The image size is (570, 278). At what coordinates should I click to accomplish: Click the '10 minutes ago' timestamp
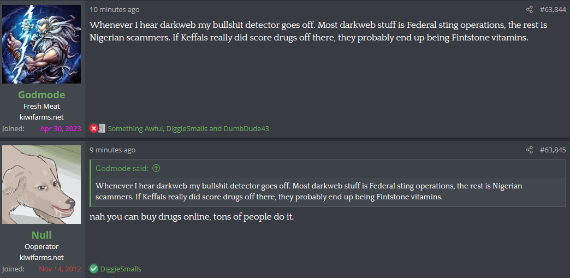coord(114,9)
